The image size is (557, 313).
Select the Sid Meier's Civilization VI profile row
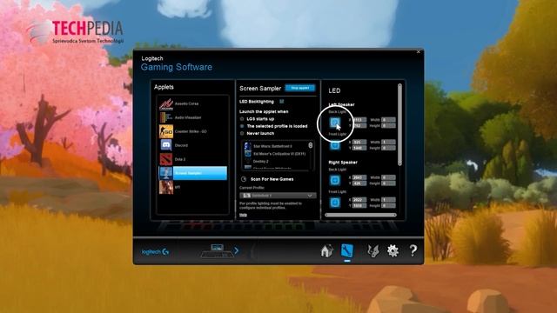(275, 154)
